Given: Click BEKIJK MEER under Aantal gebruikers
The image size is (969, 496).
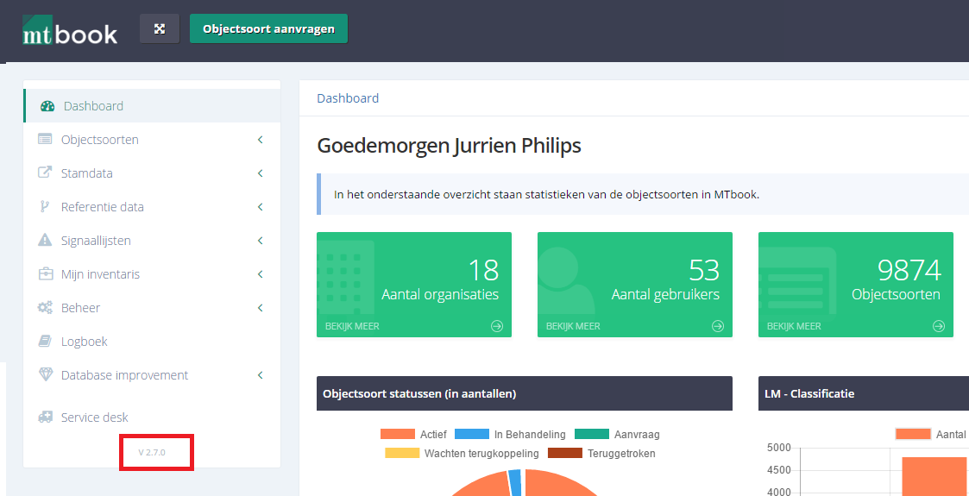Looking at the screenshot, I should click(x=573, y=326).
